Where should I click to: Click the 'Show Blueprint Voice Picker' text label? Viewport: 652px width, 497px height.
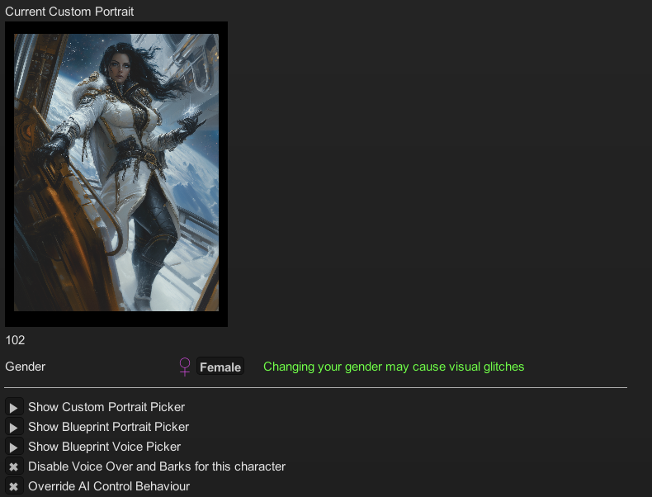point(104,447)
